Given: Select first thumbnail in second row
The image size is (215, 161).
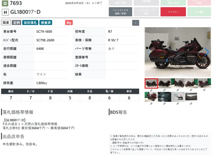Looking at the screenshot, I should click(151, 97).
